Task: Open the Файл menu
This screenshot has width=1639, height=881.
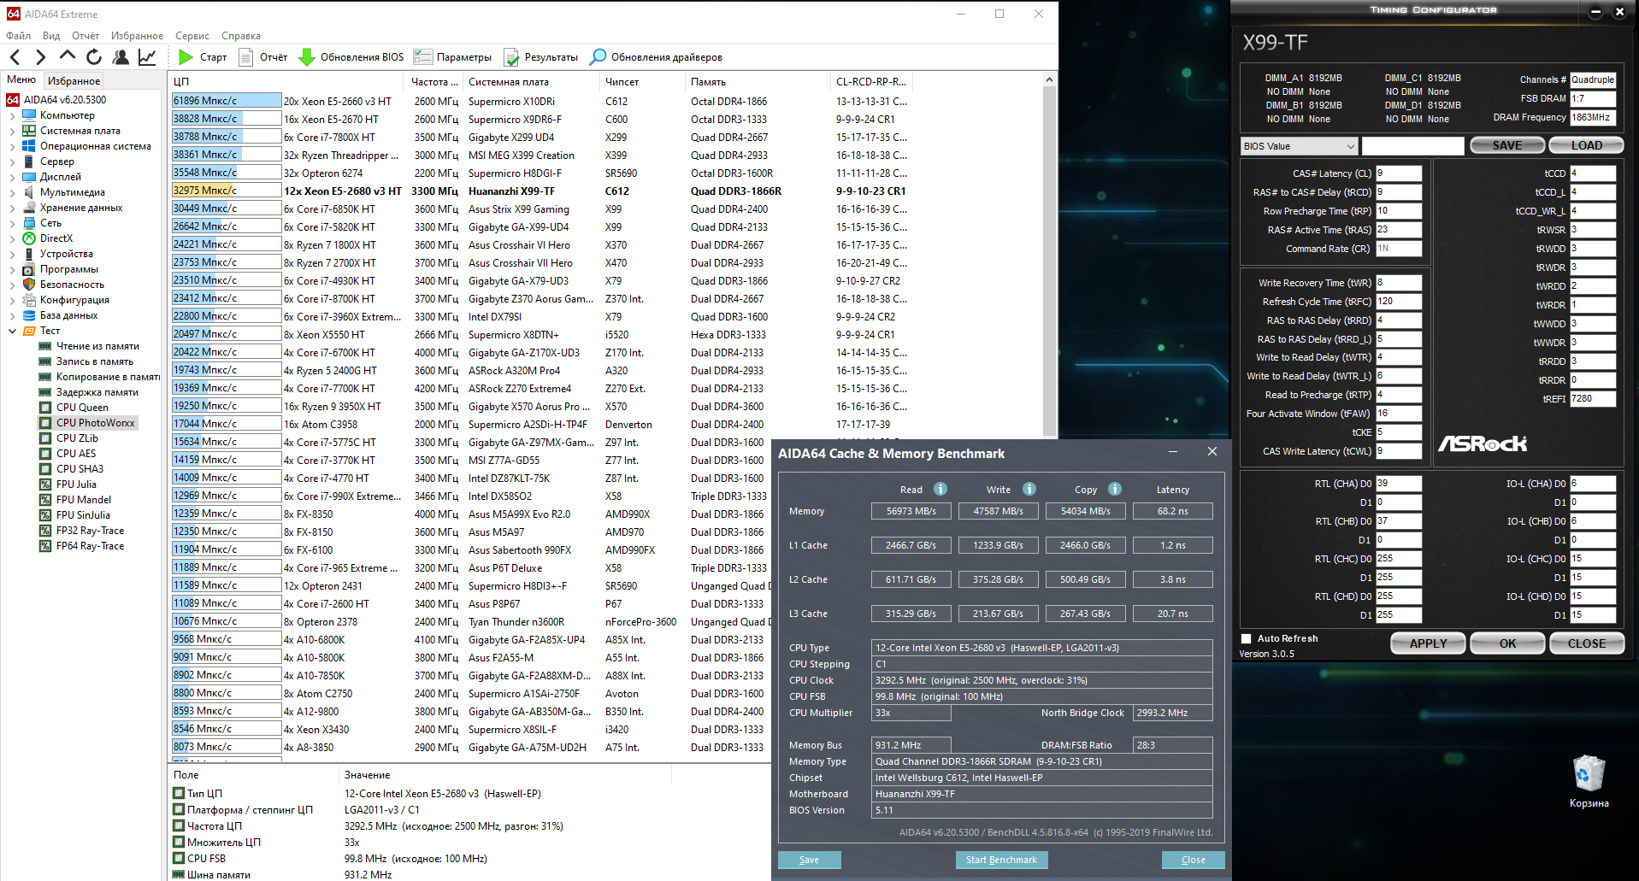Action: click(x=18, y=36)
